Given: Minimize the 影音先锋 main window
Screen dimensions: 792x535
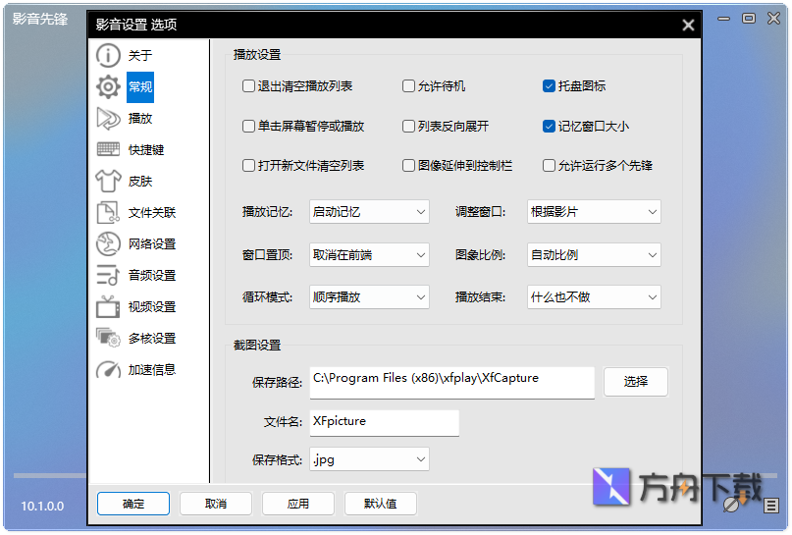Looking at the screenshot, I should tap(724, 19).
